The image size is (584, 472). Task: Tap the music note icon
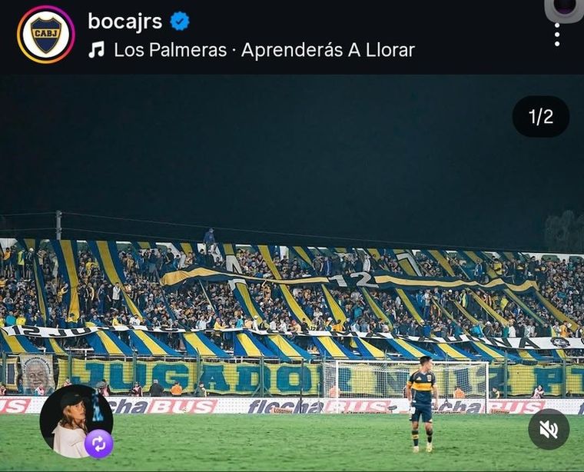pyautogui.click(x=97, y=49)
